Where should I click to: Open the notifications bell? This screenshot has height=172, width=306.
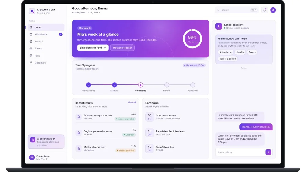(x=265, y=10)
